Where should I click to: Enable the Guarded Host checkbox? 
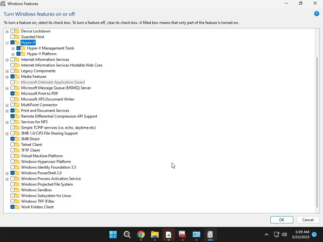[x=12, y=37]
